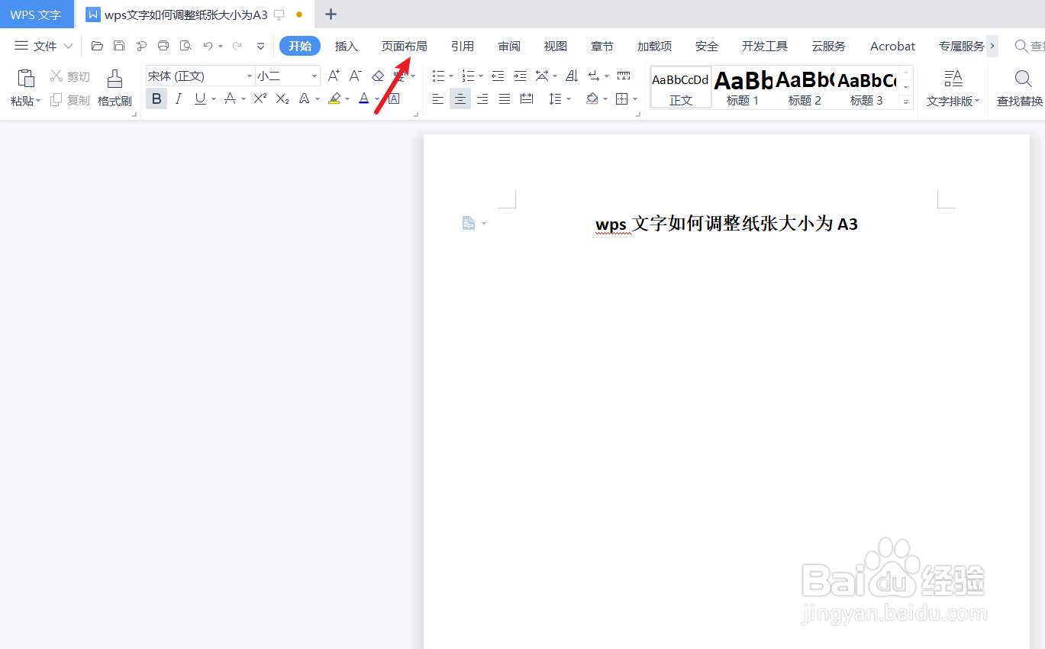Expand the styles gallery more button
This screenshot has height=649, width=1045.
pyautogui.click(x=906, y=102)
